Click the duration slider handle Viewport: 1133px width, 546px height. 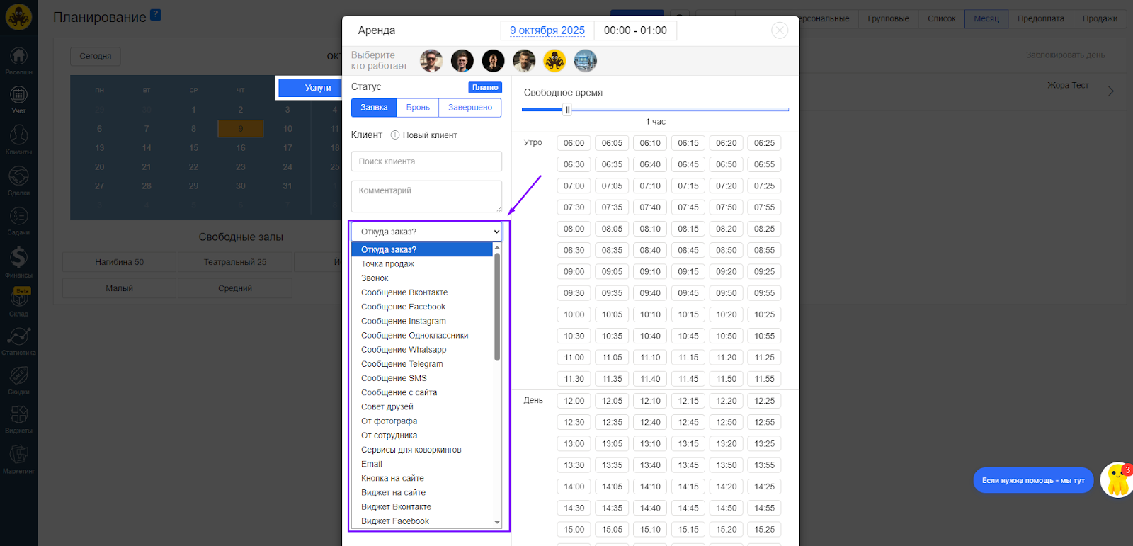coord(567,110)
